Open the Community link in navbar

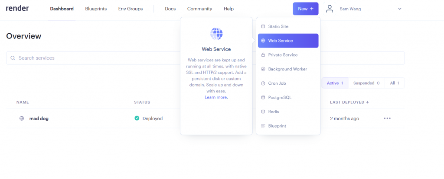(199, 9)
